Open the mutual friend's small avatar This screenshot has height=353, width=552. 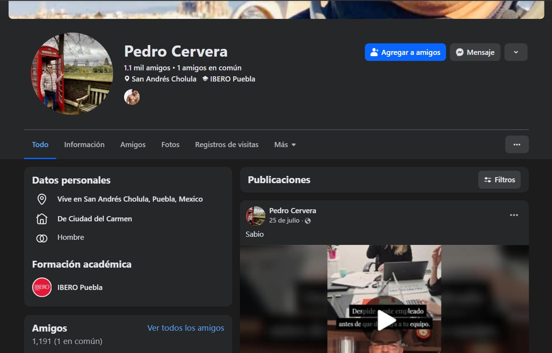132,97
